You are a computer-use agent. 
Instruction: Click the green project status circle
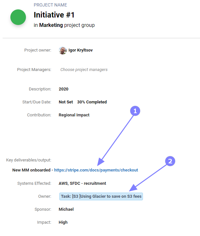[18, 17]
